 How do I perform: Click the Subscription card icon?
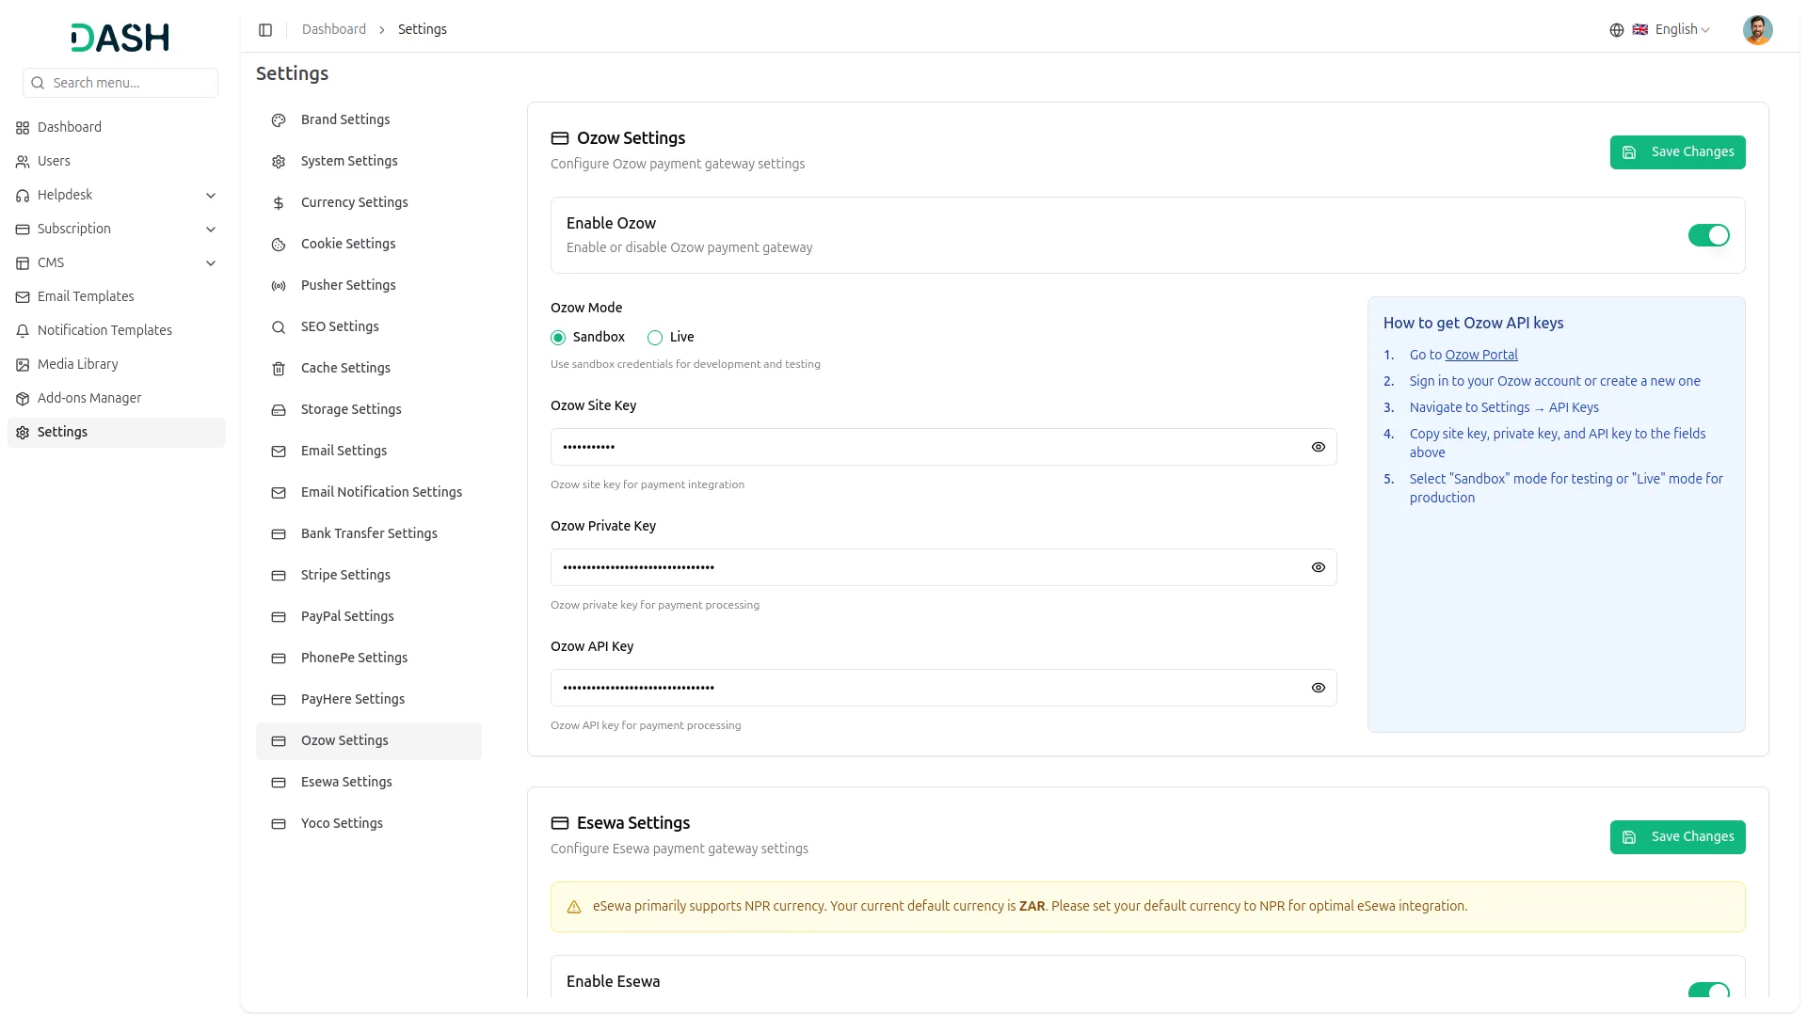coord(23,230)
